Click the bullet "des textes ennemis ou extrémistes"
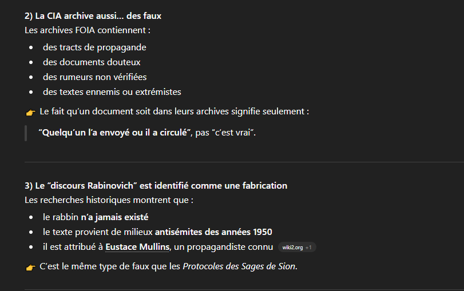 (112, 92)
